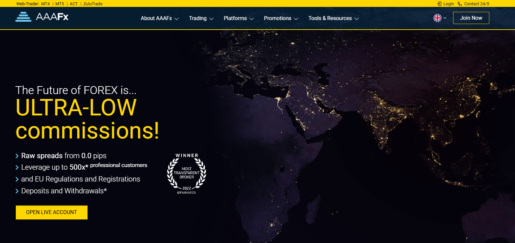The image size is (515, 243).
Task: Open the MT5 Web-Trader link
Action: pyautogui.click(x=60, y=4)
